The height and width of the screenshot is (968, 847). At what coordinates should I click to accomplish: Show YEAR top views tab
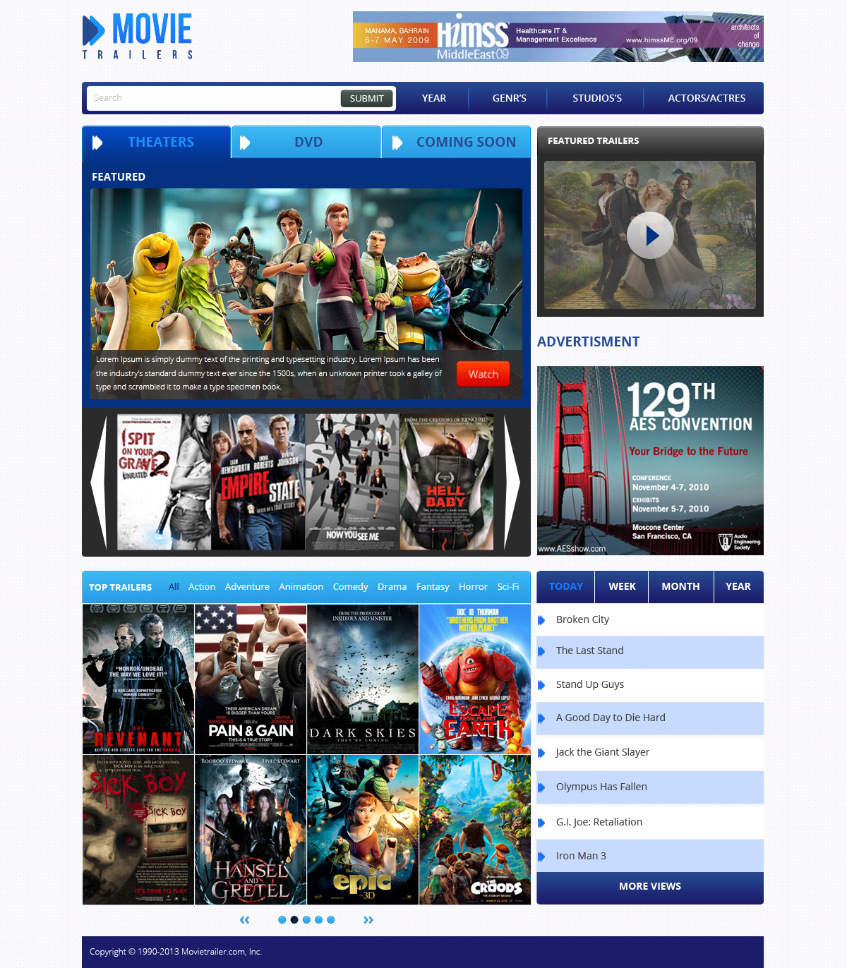pyautogui.click(x=738, y=587)
